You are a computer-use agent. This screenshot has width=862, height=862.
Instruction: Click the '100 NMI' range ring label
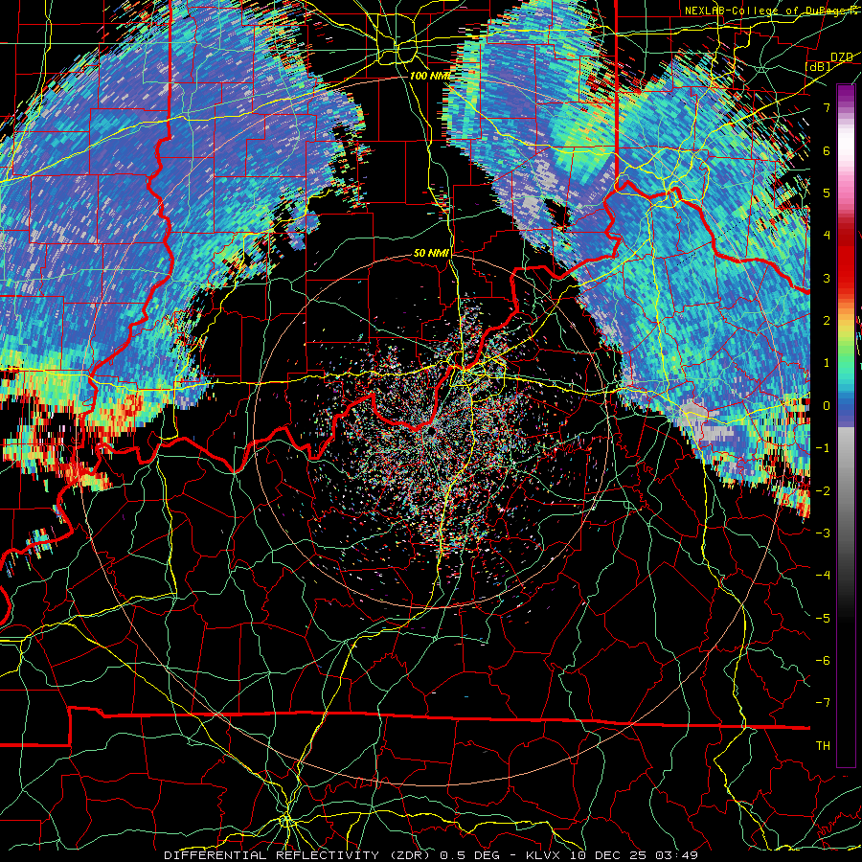[430, 76]
